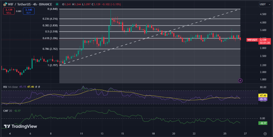This screenshot has height=137, width=273.
Task: Click the 0.382 (3.830) Fibonacci label
Action: click(50, 25)
